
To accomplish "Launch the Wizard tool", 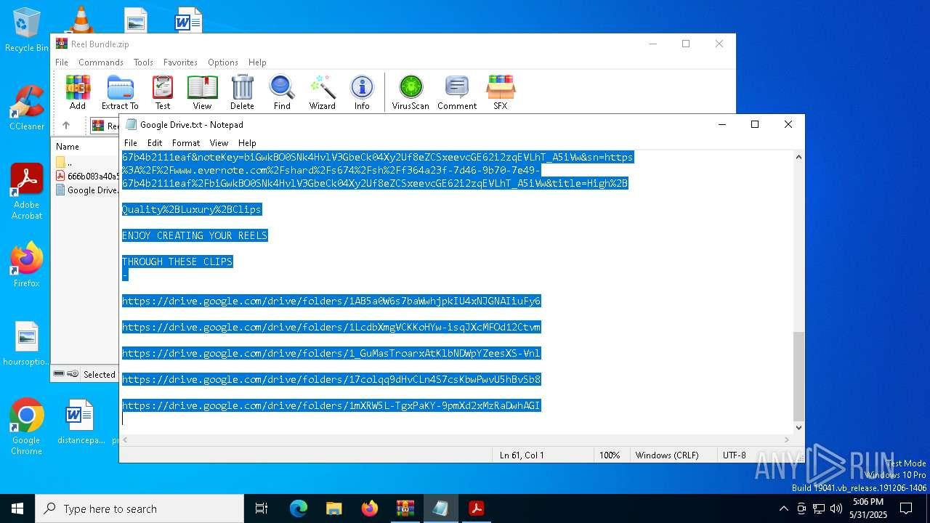I will 322,92.
